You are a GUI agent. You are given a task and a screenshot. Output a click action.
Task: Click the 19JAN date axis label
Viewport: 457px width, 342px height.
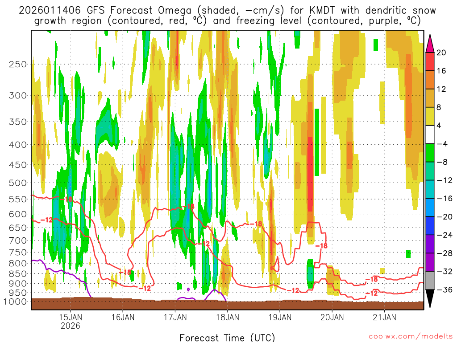[x=280, y=317]
